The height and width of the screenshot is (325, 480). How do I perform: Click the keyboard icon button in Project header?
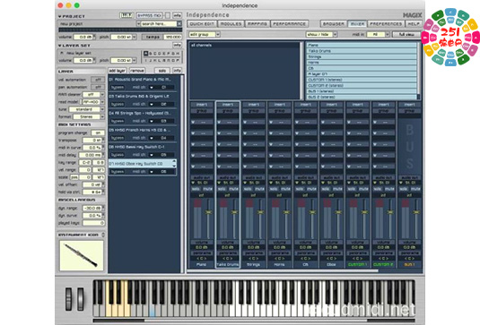point(126,15)
